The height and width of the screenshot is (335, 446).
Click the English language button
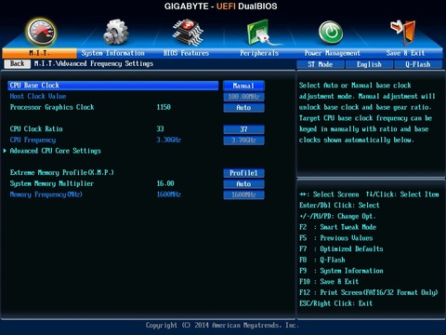369,64
